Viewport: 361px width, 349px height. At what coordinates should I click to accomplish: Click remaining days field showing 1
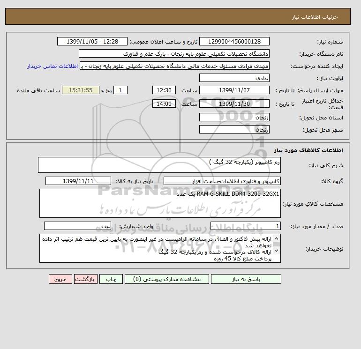(x=120, y=90)
